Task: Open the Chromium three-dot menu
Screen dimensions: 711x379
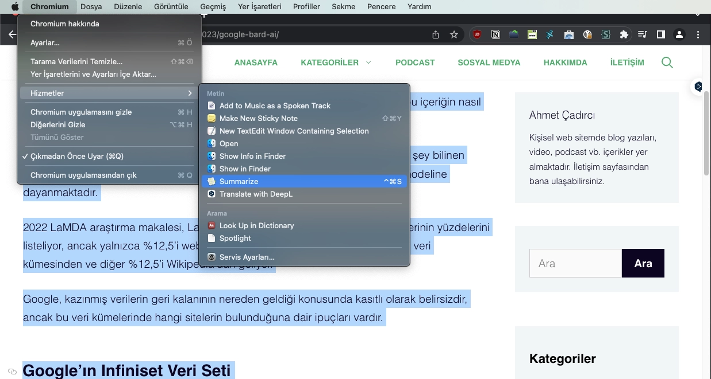Action: tap(698, 34)
